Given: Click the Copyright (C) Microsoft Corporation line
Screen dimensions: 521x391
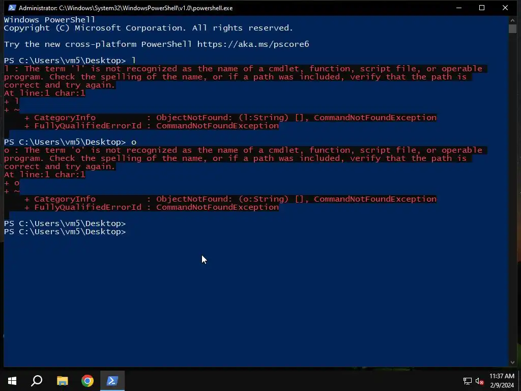Looking at the screenshot, I should click(x=149, y=28).
